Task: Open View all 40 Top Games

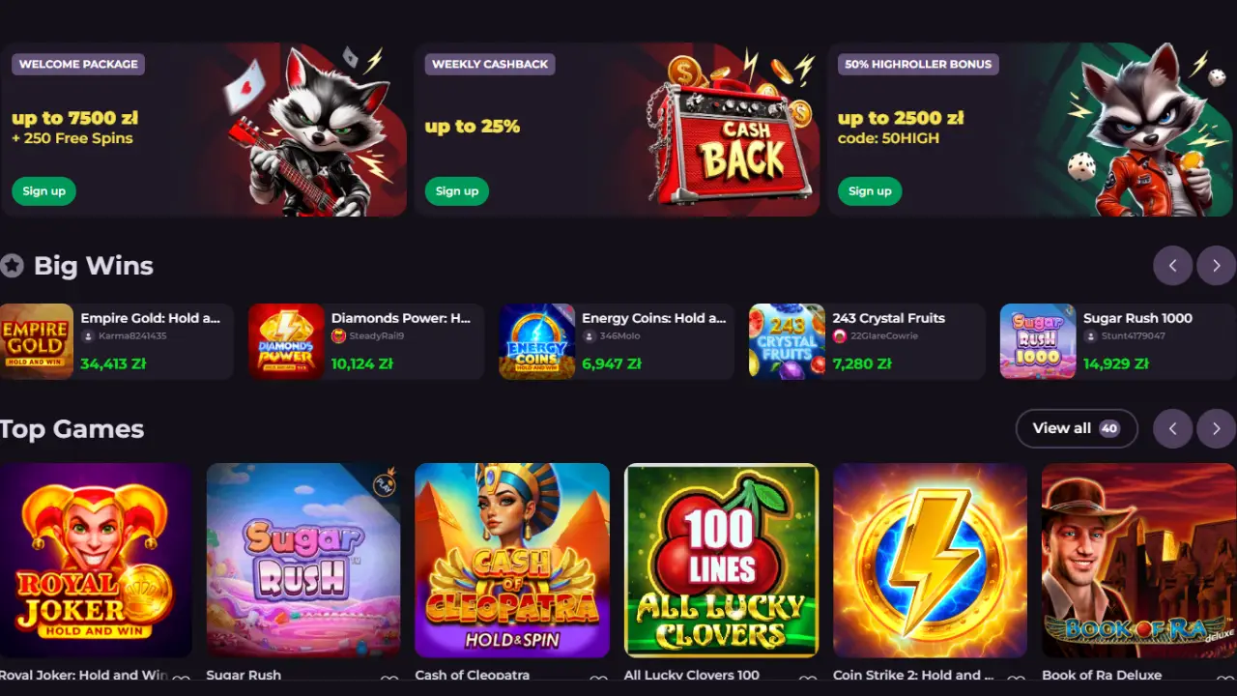Action: (x=1077, y=428)
